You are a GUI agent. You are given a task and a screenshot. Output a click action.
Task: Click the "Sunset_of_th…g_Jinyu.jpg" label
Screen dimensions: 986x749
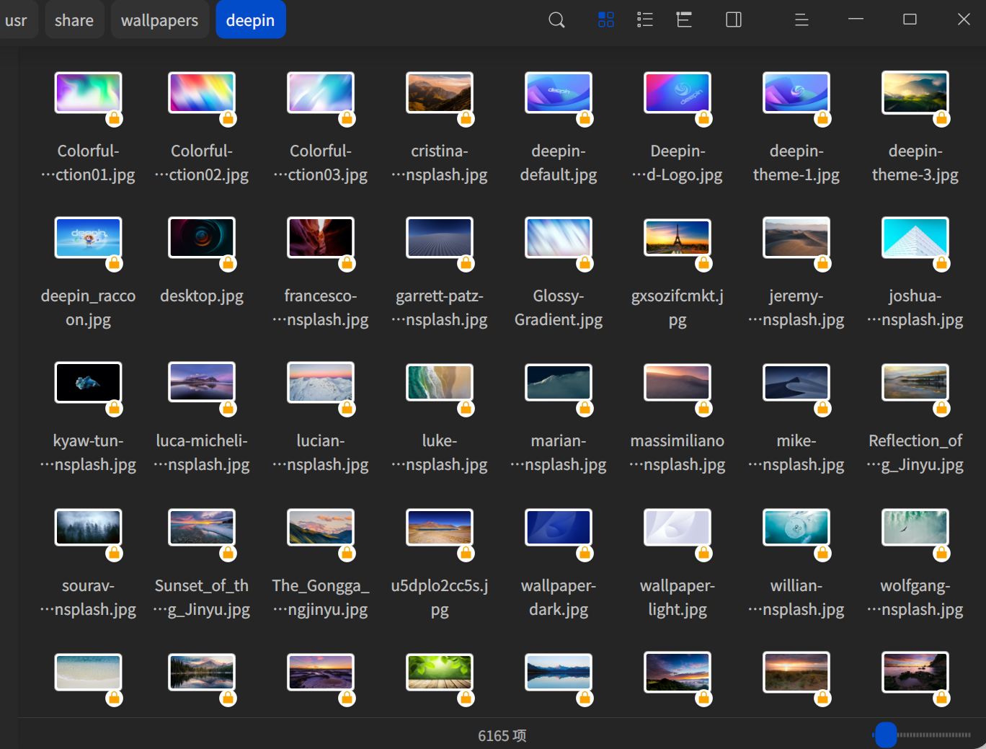[x=202, y=598]
